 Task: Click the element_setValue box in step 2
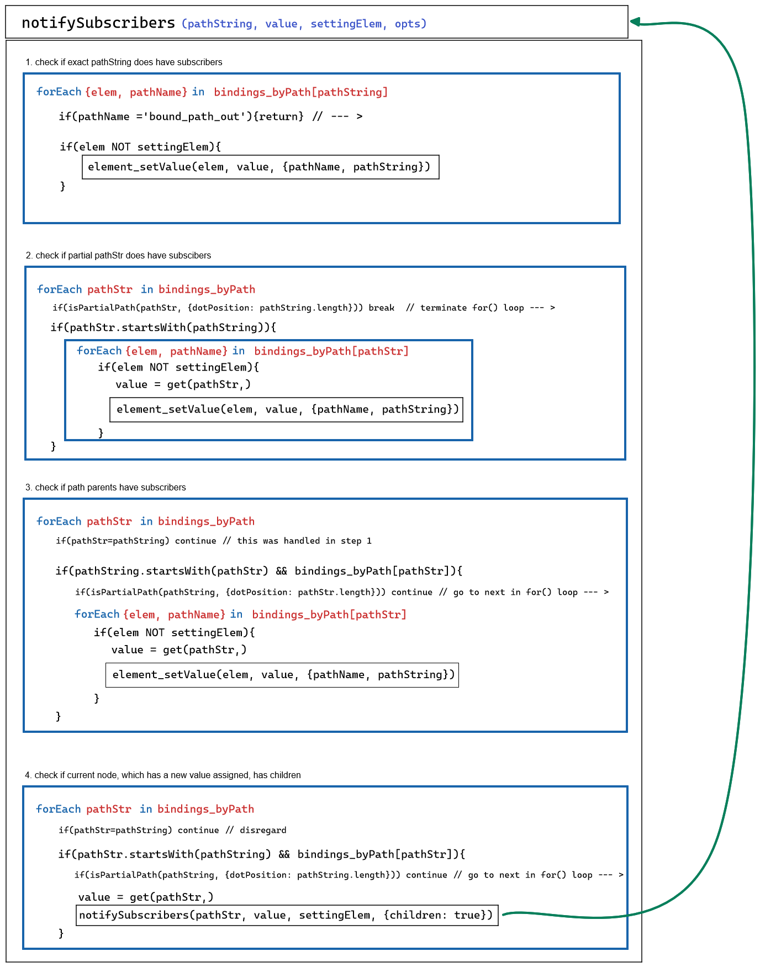point(287,410)
